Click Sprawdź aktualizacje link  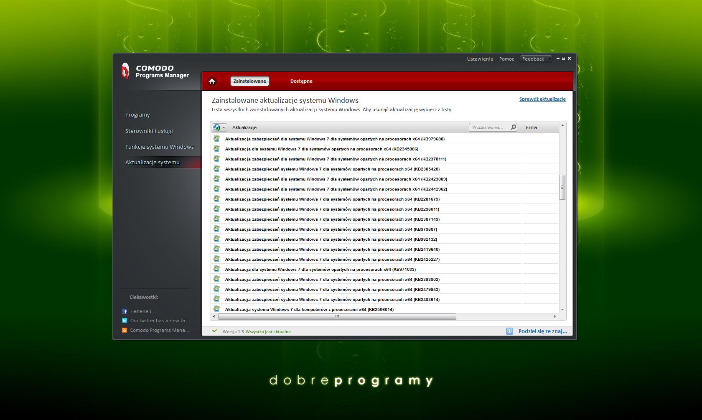tap(542, 99)
